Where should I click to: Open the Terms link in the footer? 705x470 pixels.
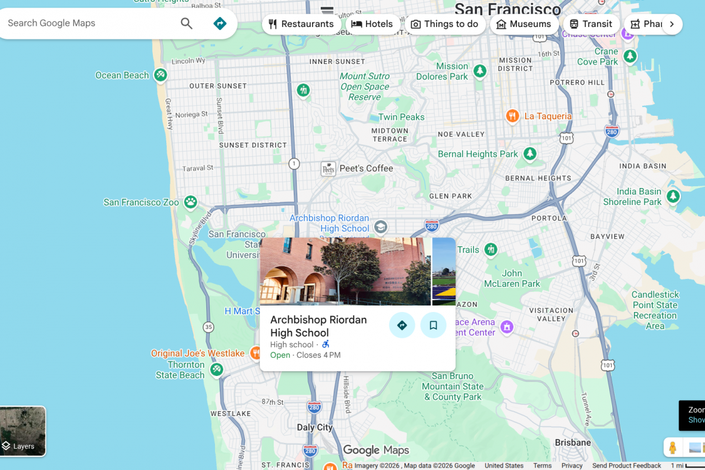coord(542,465)
